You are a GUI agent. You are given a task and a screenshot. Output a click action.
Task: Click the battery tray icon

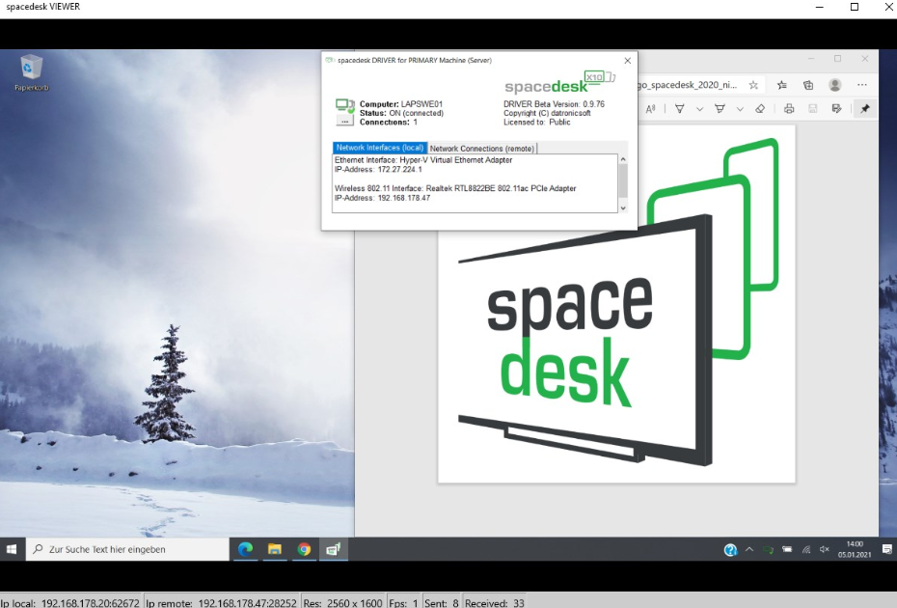pos(787,549)
